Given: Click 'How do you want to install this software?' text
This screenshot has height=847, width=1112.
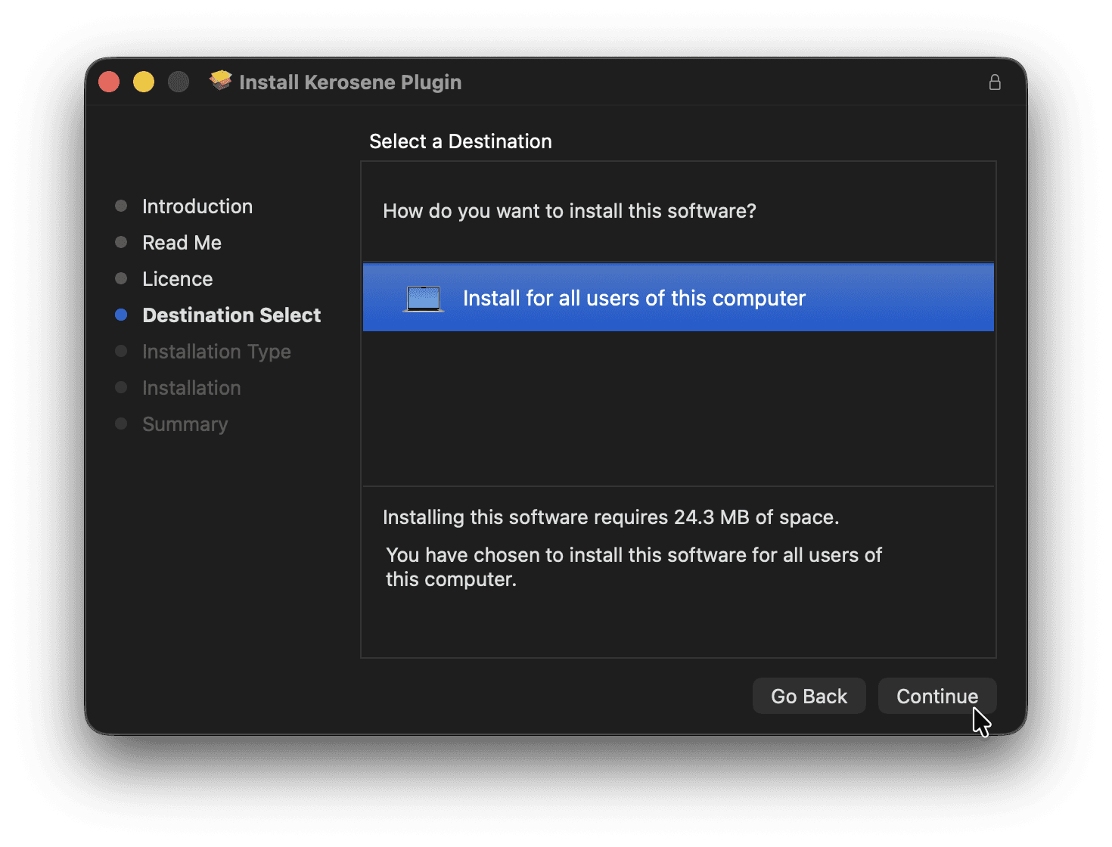Looking at the screenshot, I should [x=569, y=211].
